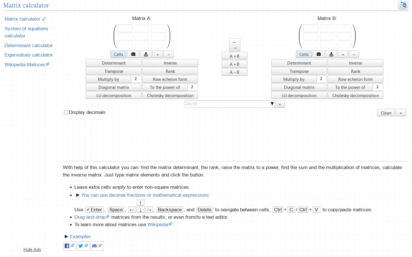Open Eigenvalues calculator page
The width and height of the screenshot is (412, 257).
pos(29,55)
